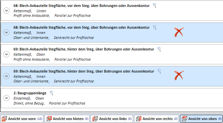Switch to Ansicht von rechts tab
The width and height of the screenshot is (223, 123).
tap(156, 119)
